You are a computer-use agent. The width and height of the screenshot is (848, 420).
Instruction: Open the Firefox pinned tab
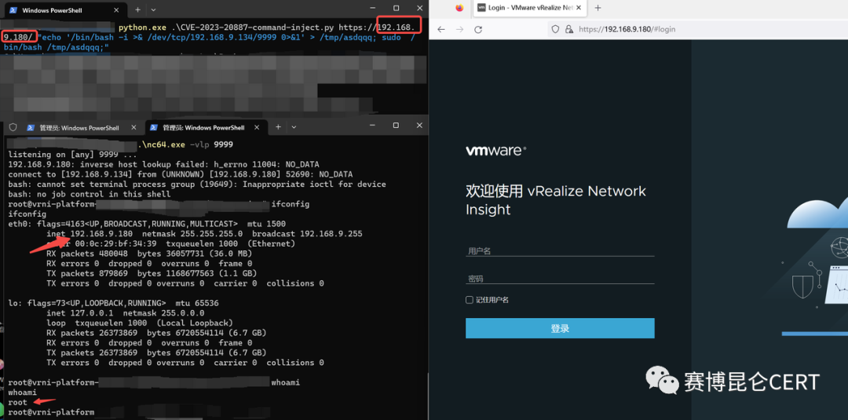pos(459,8)
